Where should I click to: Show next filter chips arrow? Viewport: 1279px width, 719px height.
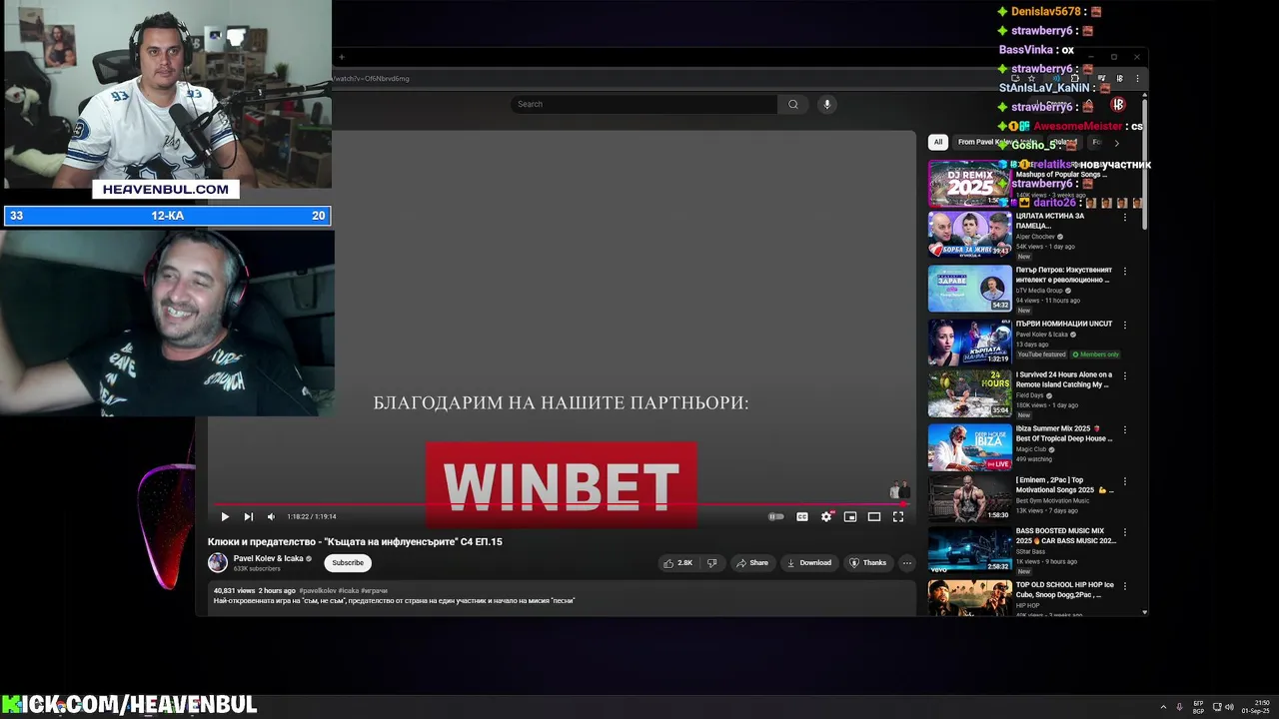click(x=1117, y=143)
